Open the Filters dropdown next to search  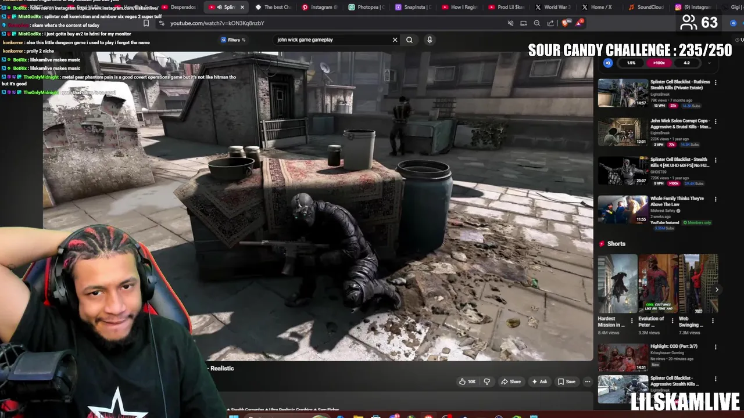[233, 40]
